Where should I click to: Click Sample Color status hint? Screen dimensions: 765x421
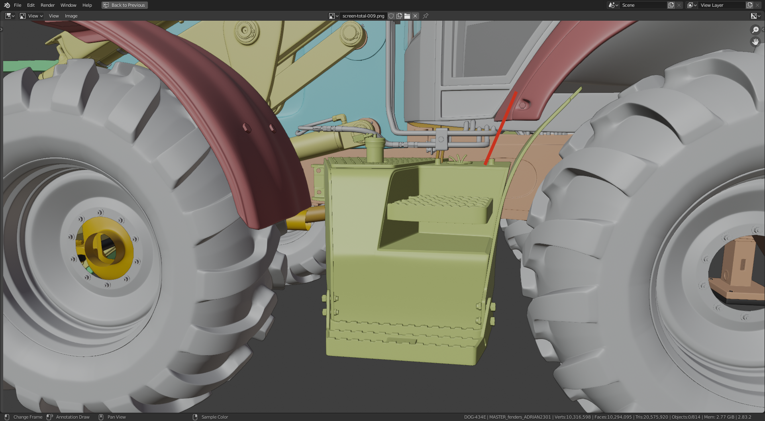[x=215, y=417]
